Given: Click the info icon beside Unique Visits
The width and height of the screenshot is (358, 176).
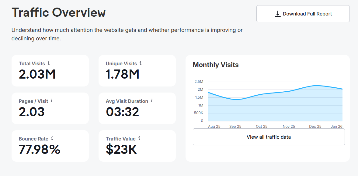Looking at the screenshot, I should (141, 63).
